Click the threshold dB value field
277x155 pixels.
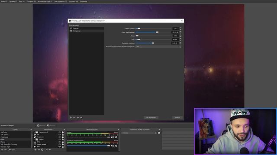coord(175,32)
